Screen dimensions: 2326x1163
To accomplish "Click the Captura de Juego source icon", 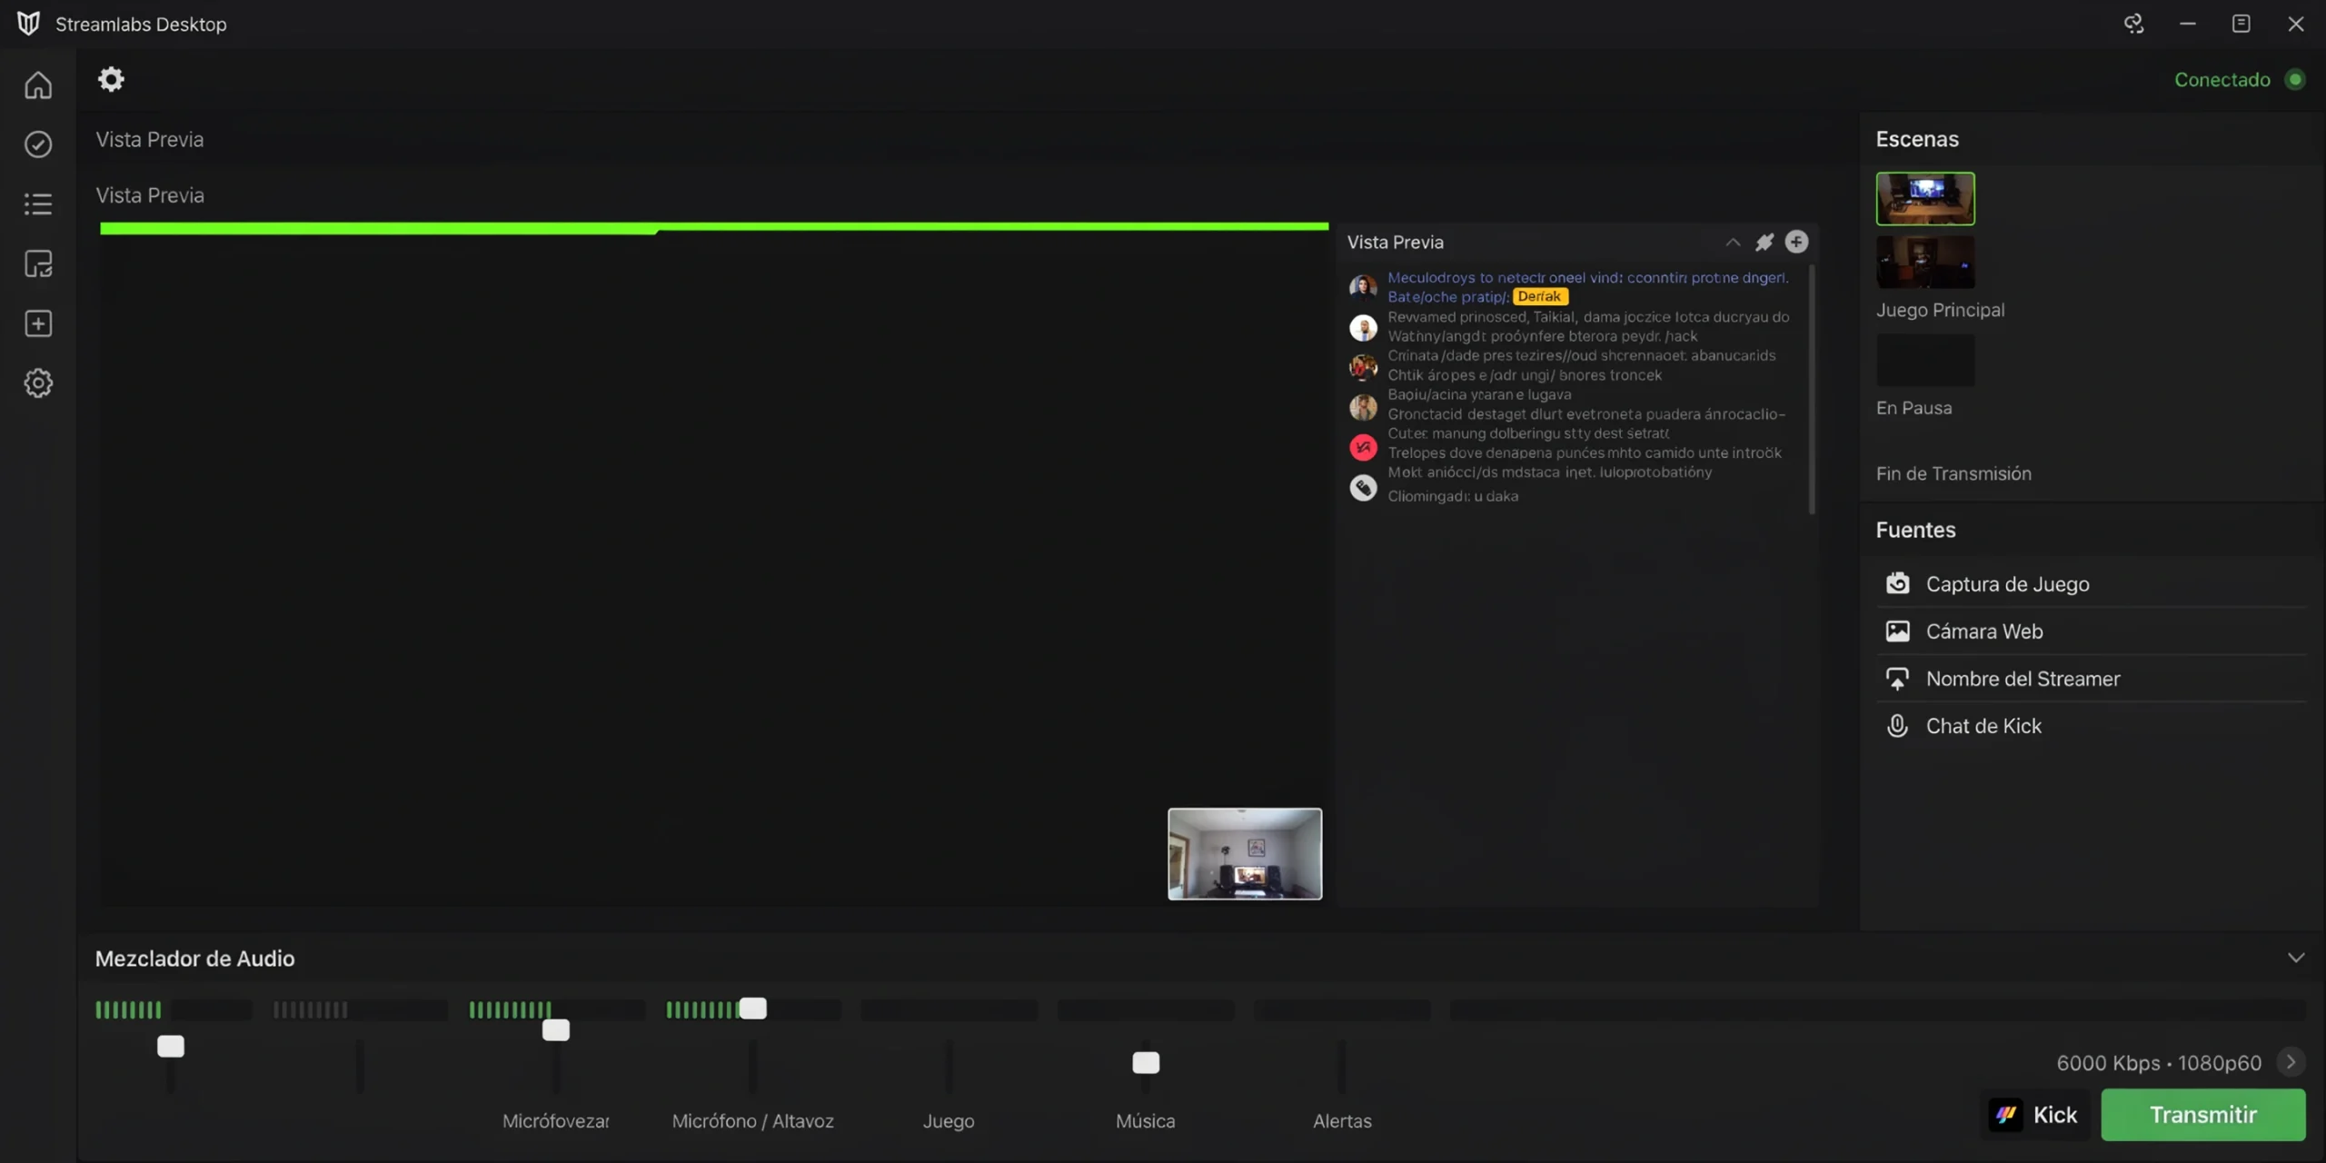I will [x=1897, y=583].
